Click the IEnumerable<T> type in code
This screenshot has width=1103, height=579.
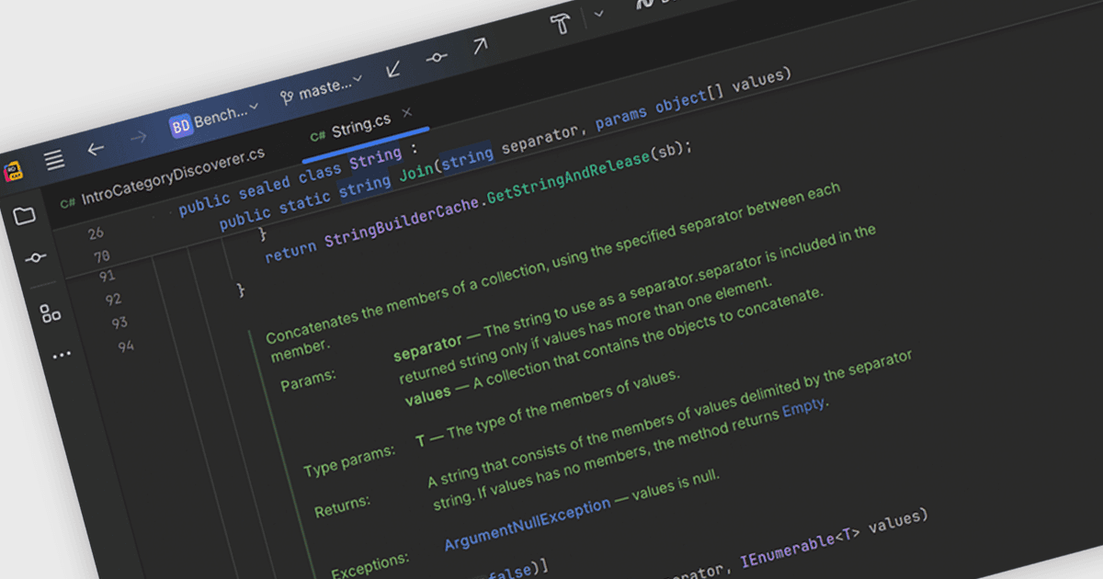799,546
